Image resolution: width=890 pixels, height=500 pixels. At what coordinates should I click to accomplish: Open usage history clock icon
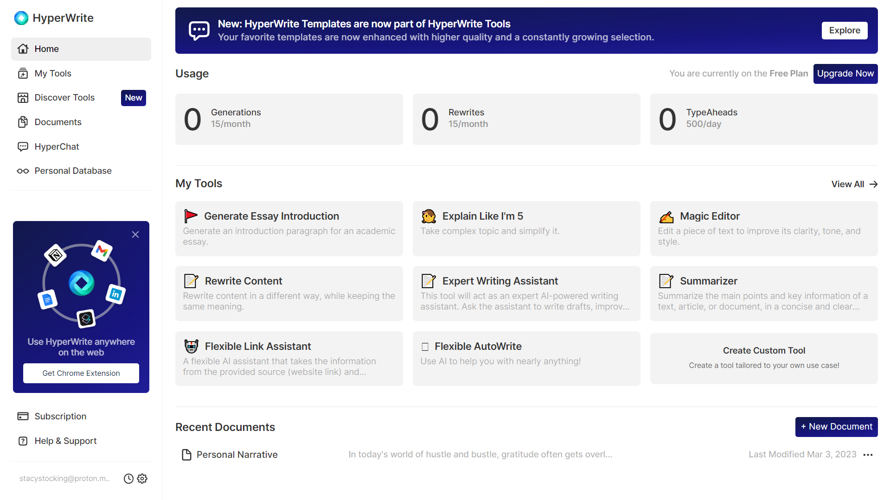point(128,479)
